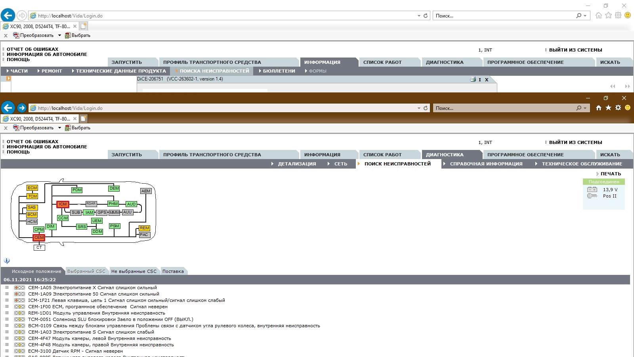Viewport: 634px width, 357px height.
Task: Open the search provider dropdown in the brown toolbar
Action: (x=585, y=108)
